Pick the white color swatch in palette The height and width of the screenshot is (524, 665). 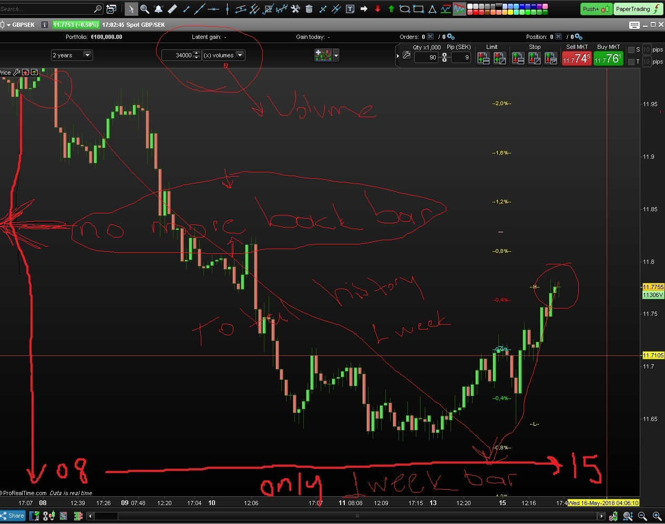pyautogui.click(x=470, y=6)
